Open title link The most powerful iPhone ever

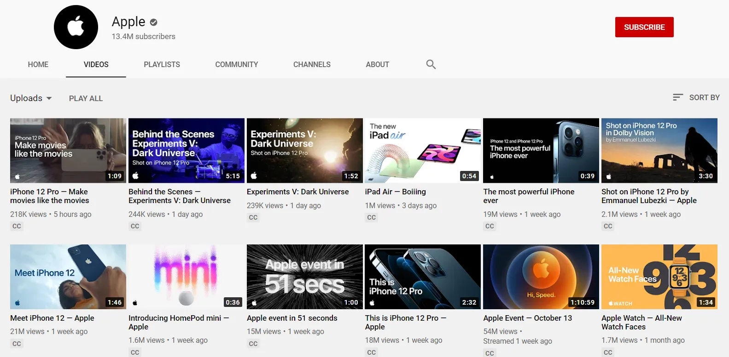click(529, 196)
